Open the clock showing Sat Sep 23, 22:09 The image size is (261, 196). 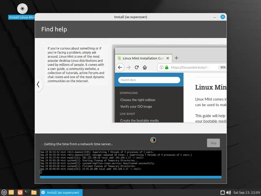click(x=246, y=192)
